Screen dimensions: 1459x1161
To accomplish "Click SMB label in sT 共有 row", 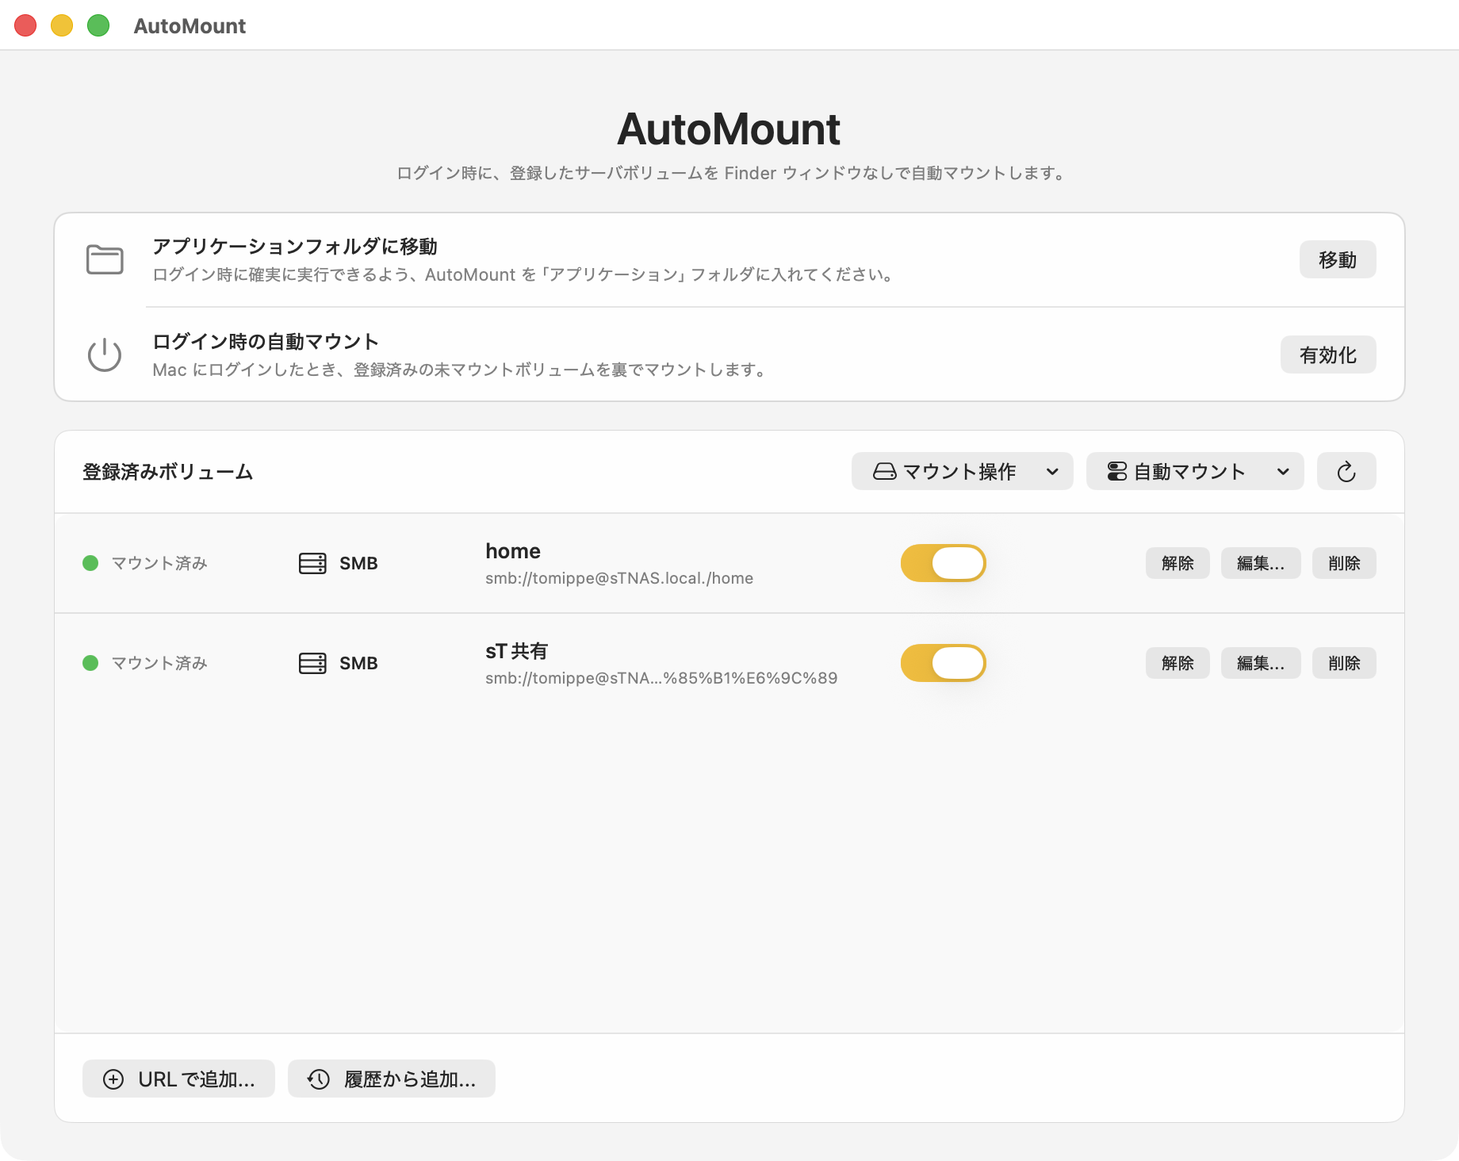I will coord(358,663).
